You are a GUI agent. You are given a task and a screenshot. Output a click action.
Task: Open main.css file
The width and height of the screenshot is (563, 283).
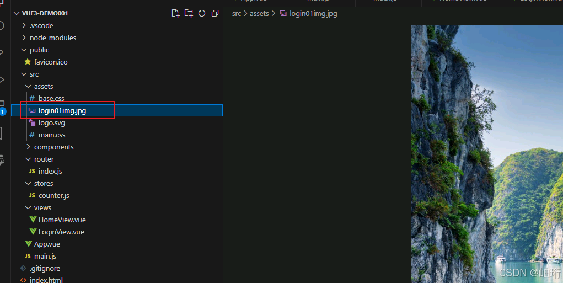(x=52, y=135)
